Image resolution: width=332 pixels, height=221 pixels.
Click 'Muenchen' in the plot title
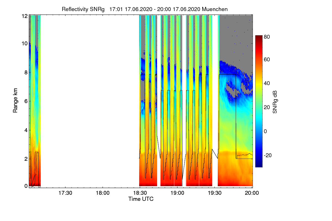215,9
